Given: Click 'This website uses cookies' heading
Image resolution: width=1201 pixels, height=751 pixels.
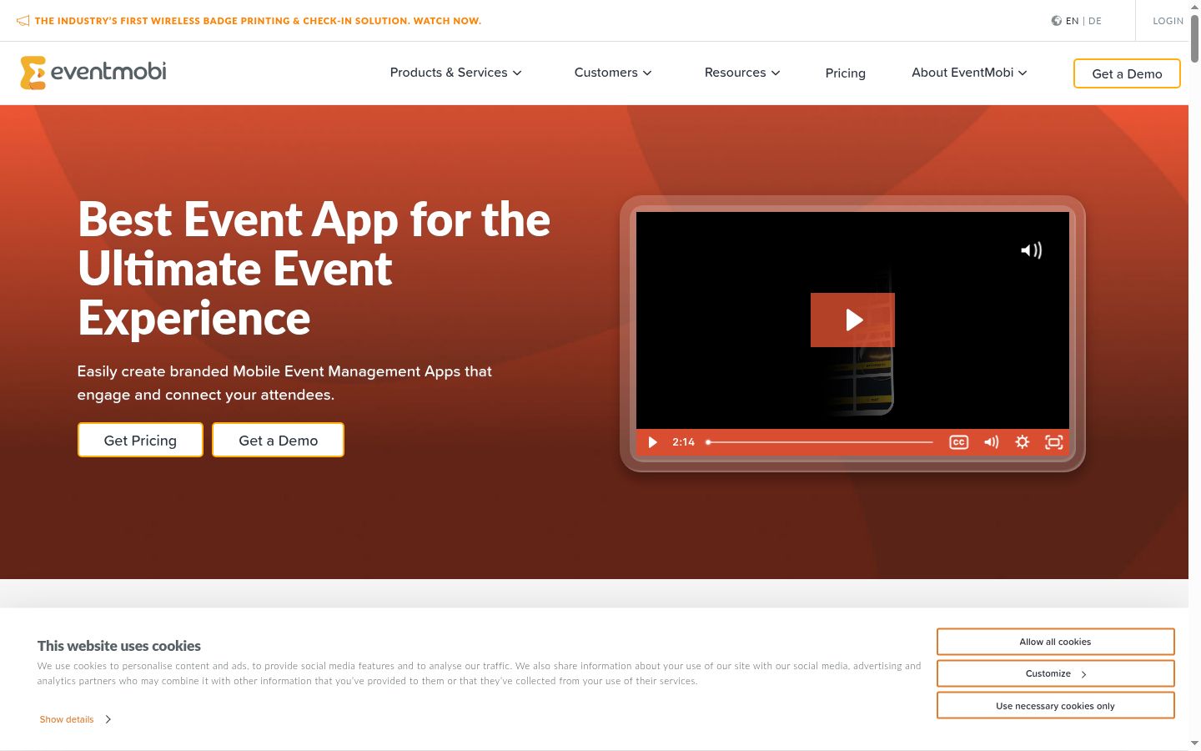Looking at the screenshot, I should pos(118,646).
